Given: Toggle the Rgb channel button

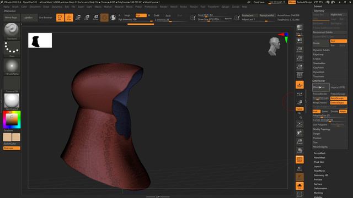Looking at the screenshot, I should 141,15.
